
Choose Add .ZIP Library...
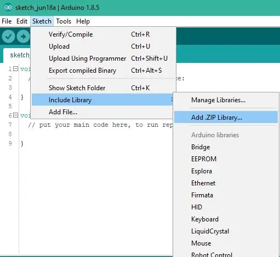tap(226, 118)
